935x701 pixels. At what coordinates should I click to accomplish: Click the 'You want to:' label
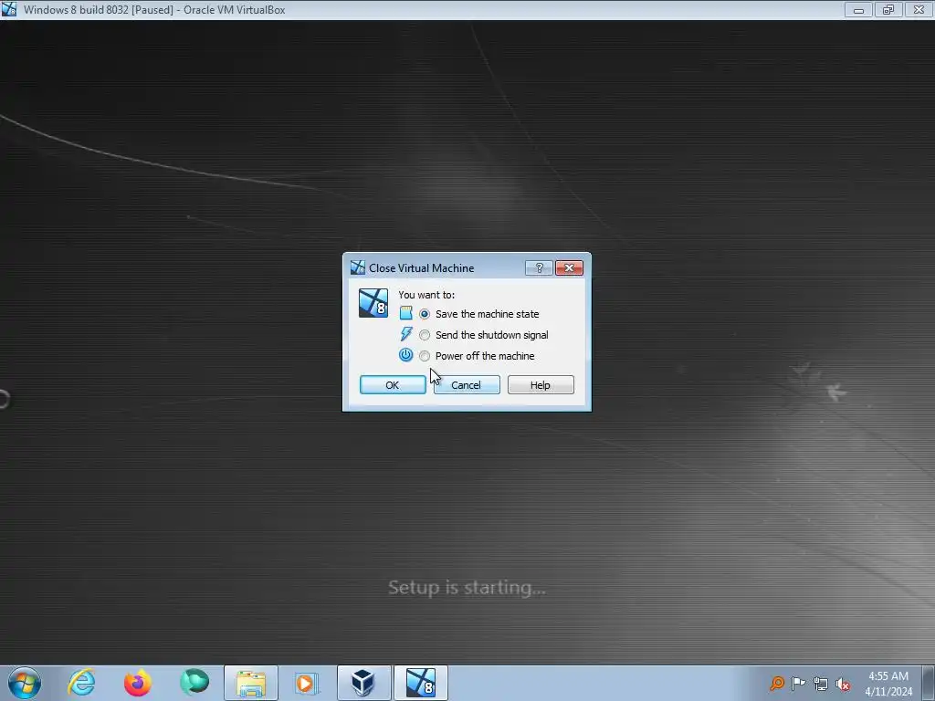tap(426, 295)
